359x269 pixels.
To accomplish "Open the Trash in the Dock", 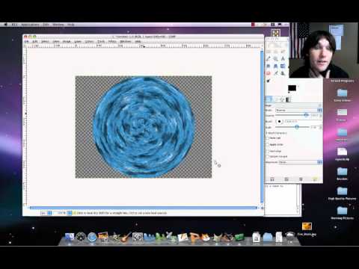I will tap(290, 236).
